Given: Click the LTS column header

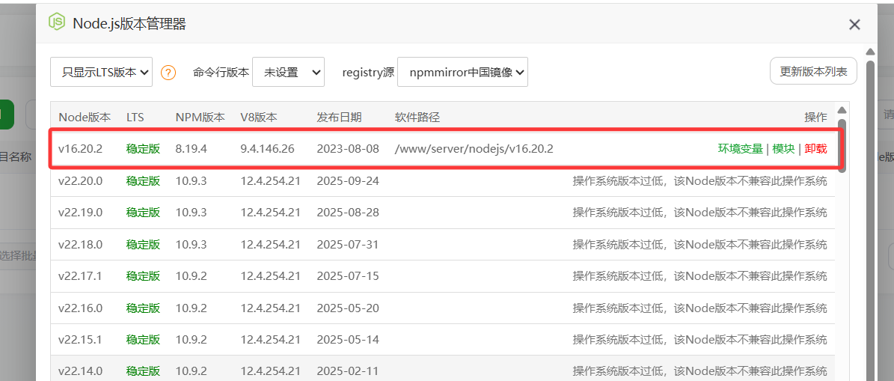Looking at the screenshot, I should (x=135, y=118).
